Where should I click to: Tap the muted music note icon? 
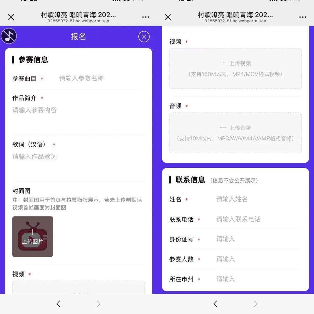tap(9, 36)
